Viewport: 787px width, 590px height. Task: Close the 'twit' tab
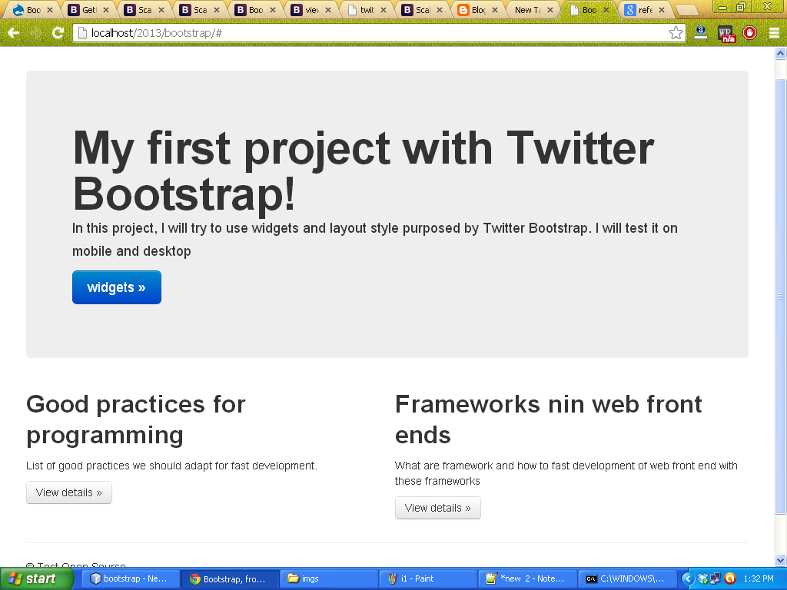pos(384,10)
